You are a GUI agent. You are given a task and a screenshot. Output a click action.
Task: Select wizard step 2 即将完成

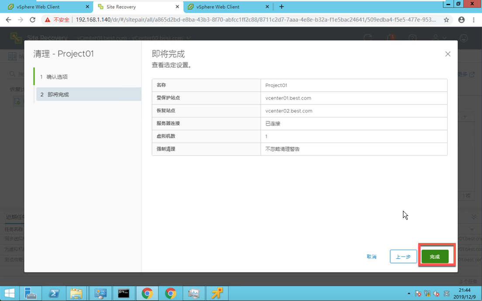[89, 94]
